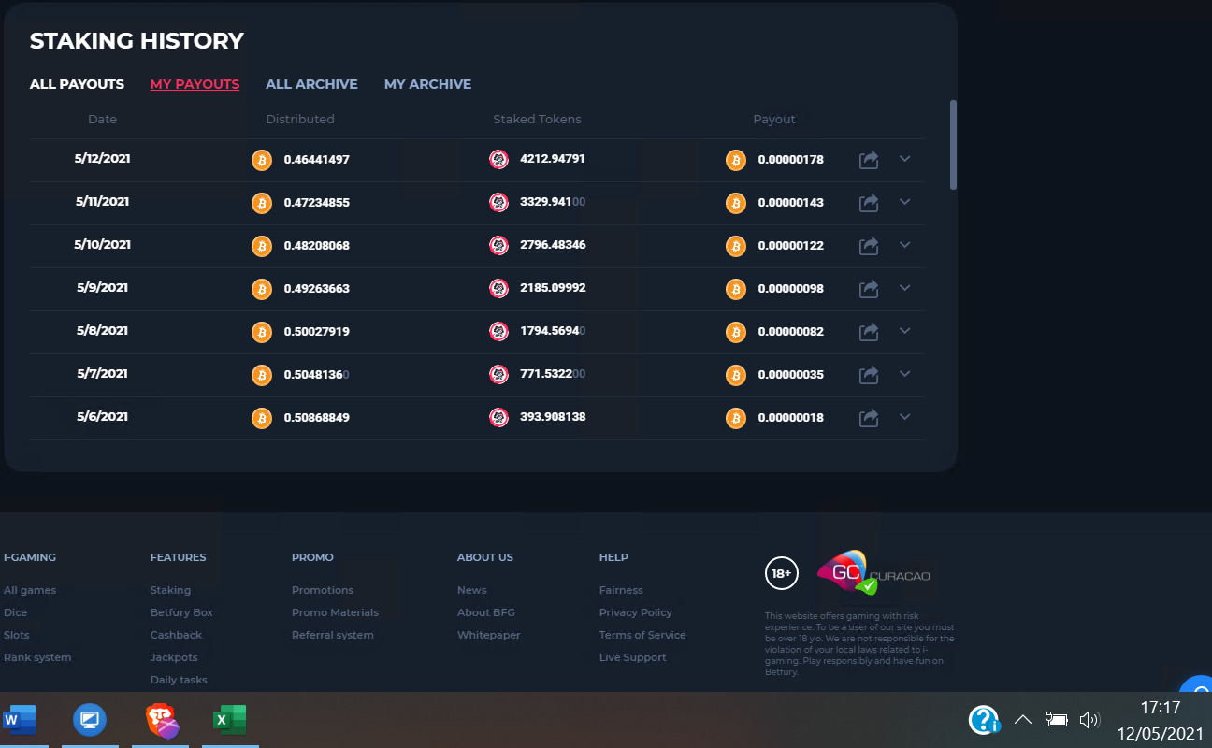Expand the 5/8/2021 payout row
1212x748 pixels.
(x=904, y=331)
